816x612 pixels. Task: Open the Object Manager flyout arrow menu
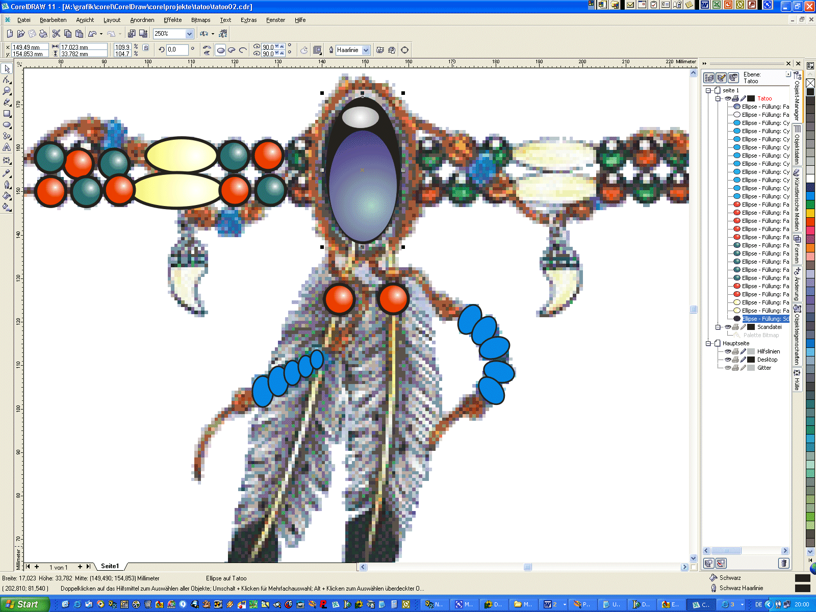(788, 74)
